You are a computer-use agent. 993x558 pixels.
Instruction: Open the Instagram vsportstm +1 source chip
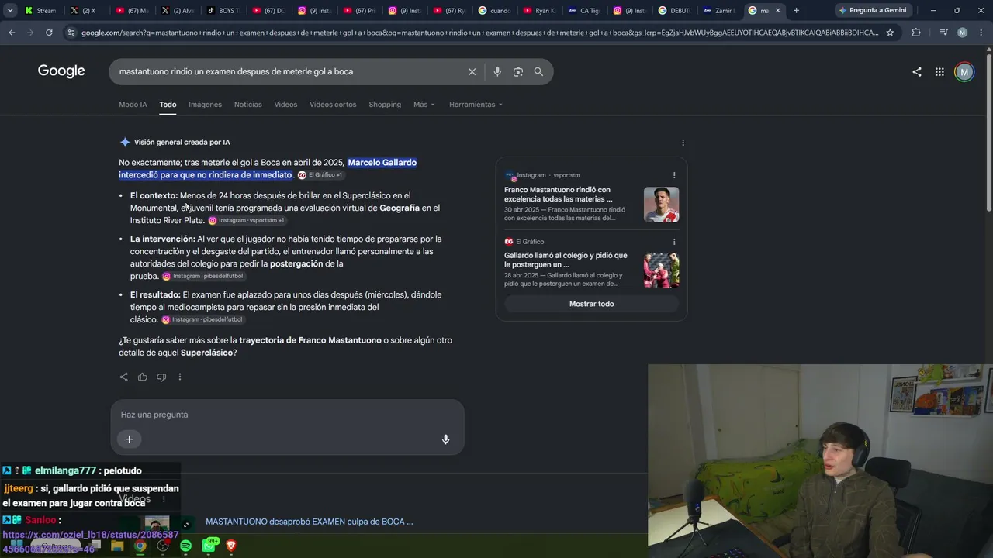246,221
